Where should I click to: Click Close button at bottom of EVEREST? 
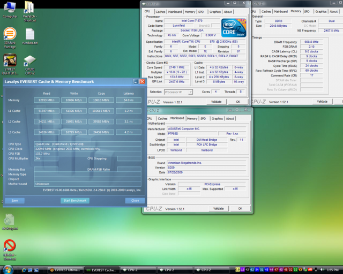pyautogui.click(x=135, y=201)
